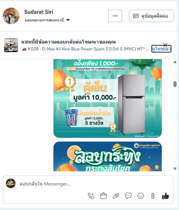The width and height of the screenshot is (179, 210).
Task: Send a thumbs-up like
Action: (165, 196)
